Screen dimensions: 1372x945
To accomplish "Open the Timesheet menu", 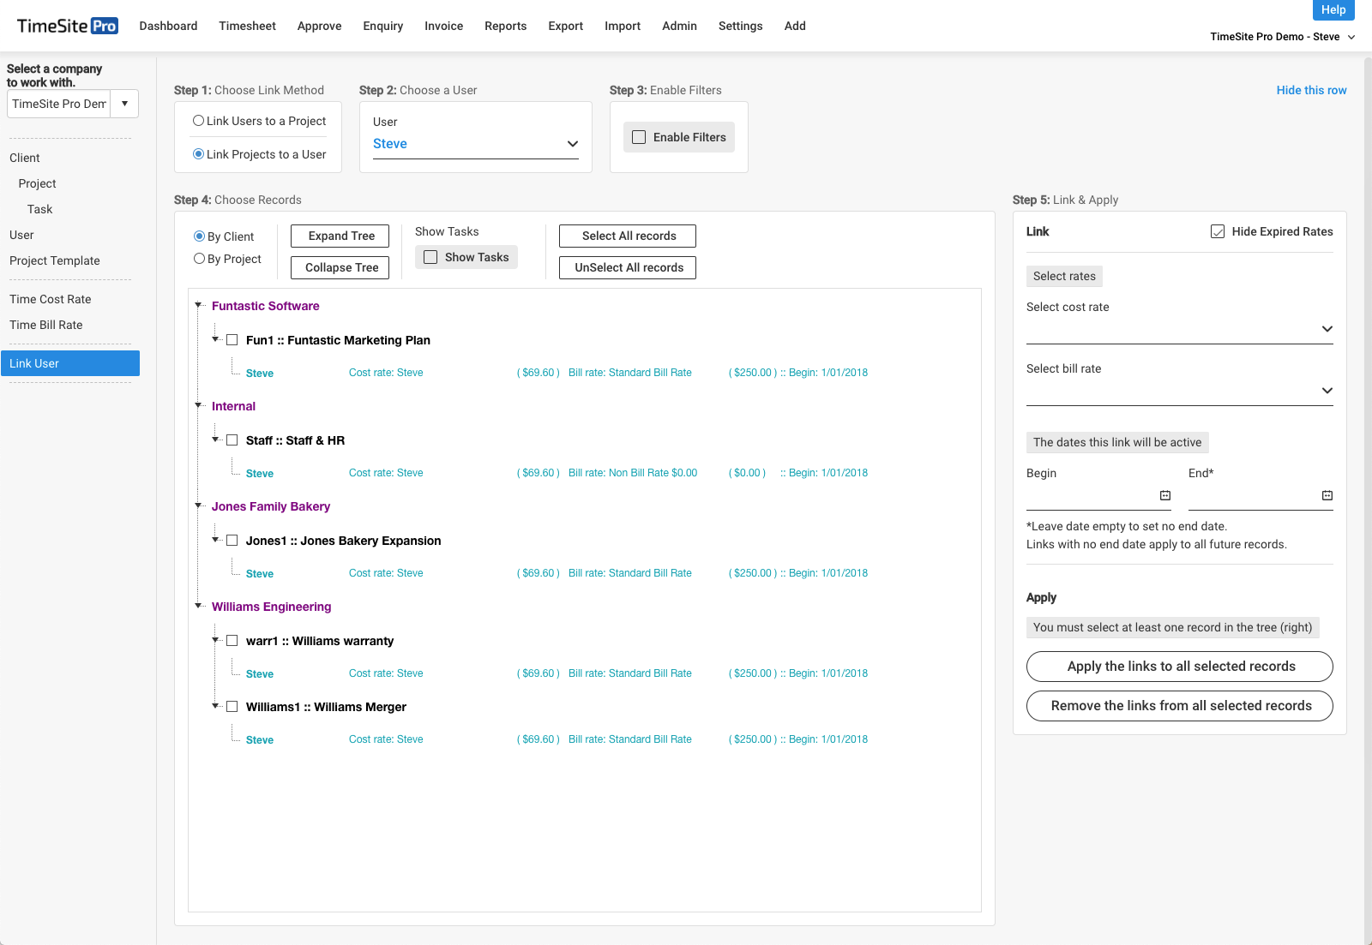I will [247, 26].
